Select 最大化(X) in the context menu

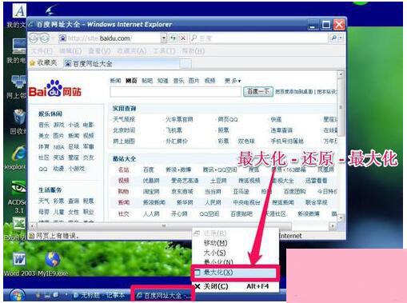click(x=235, y=273)
